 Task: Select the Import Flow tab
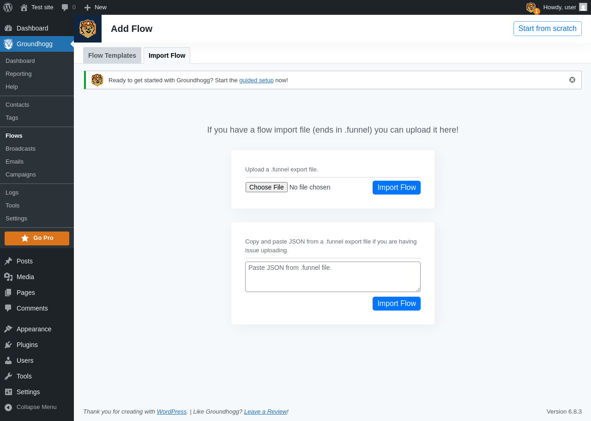pos(167,55)
